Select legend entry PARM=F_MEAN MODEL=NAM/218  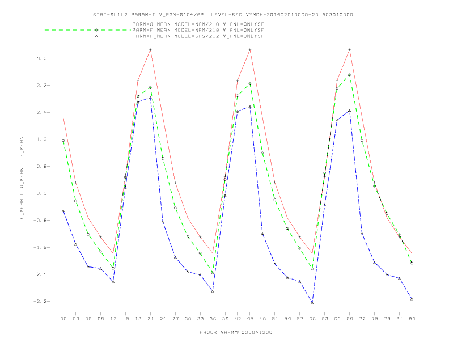198,30
